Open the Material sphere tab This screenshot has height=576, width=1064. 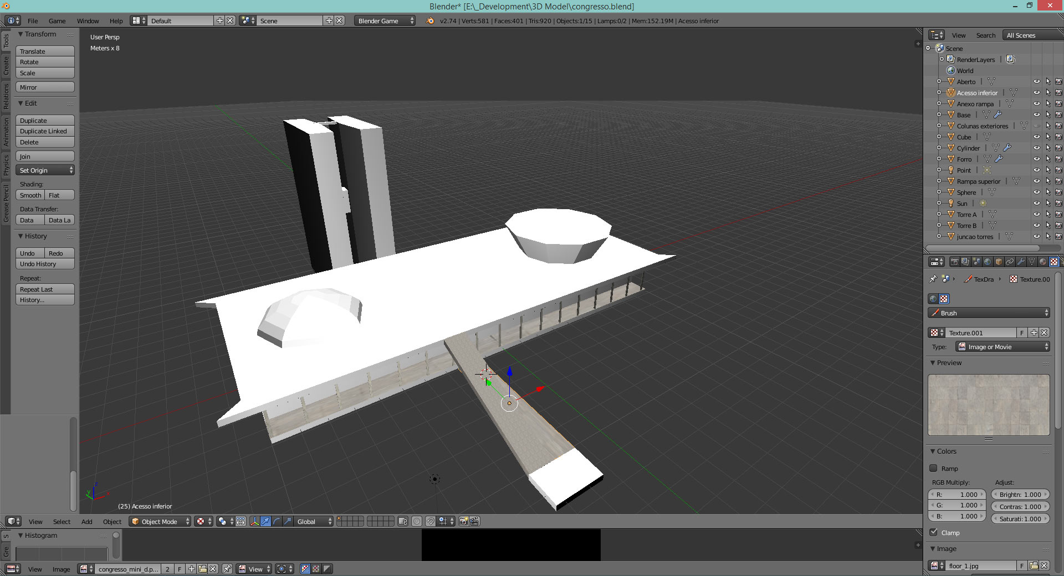click(1043, 262)
